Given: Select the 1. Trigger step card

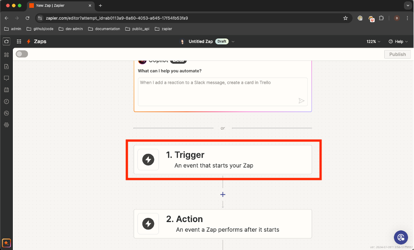Looking at the screenshot, I should [223, 160].
